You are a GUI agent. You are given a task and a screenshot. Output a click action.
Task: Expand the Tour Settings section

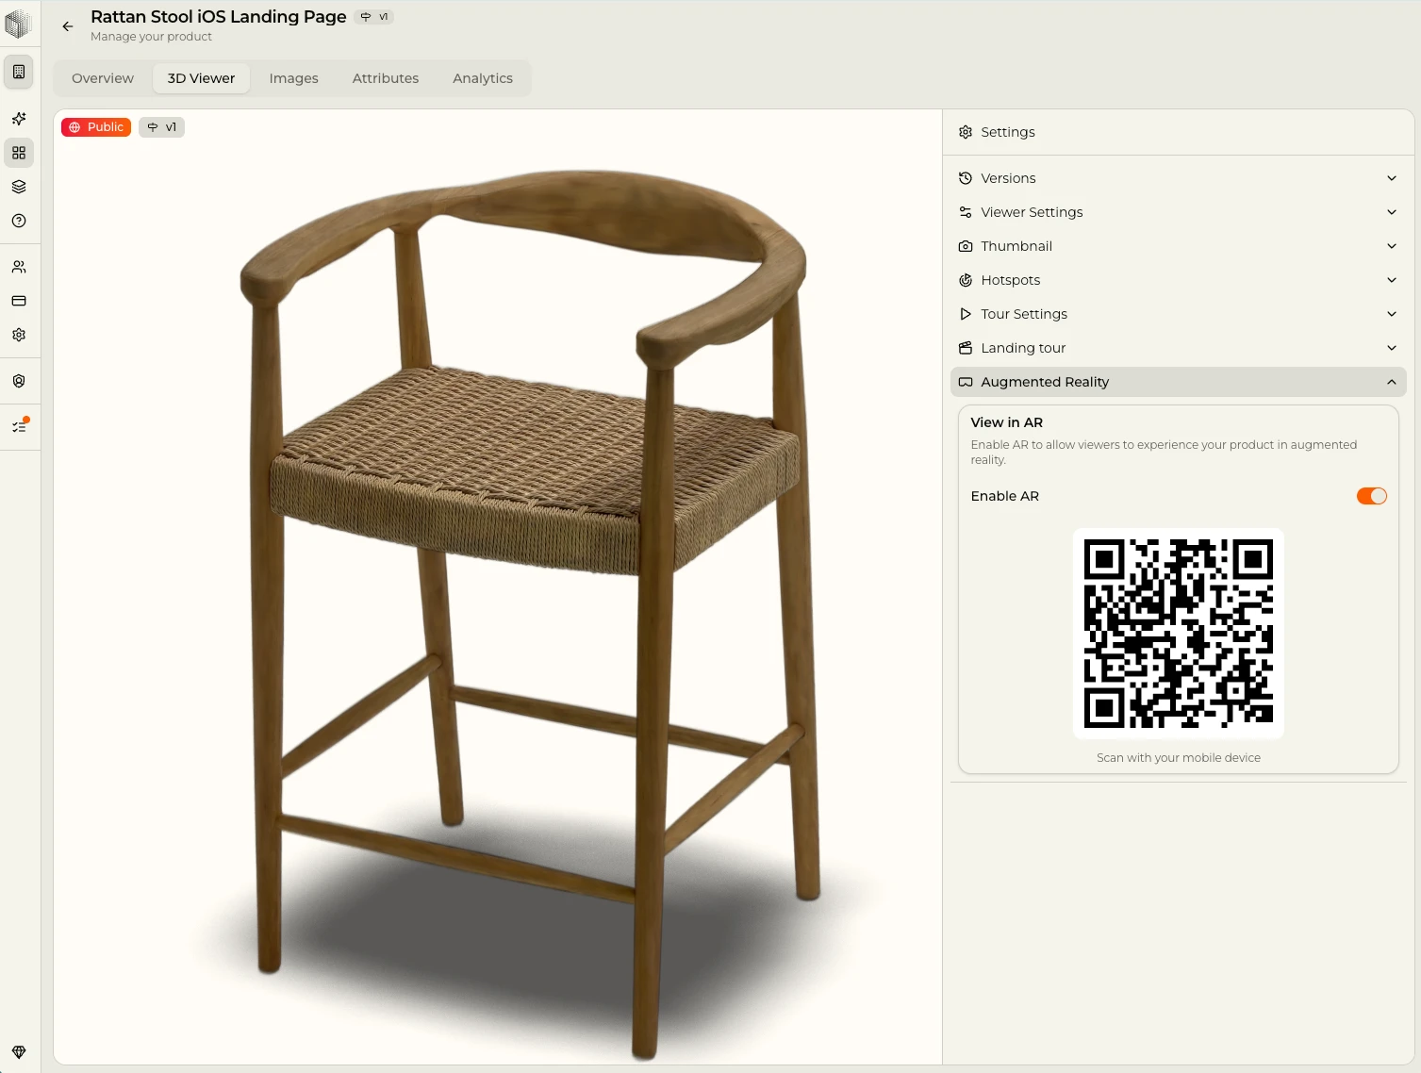pos(1179,314)
